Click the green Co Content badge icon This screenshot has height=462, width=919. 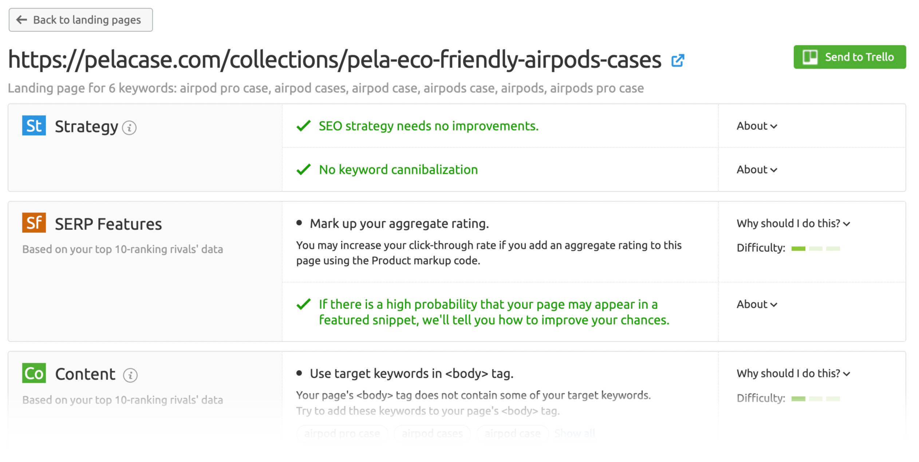point(34,373)
